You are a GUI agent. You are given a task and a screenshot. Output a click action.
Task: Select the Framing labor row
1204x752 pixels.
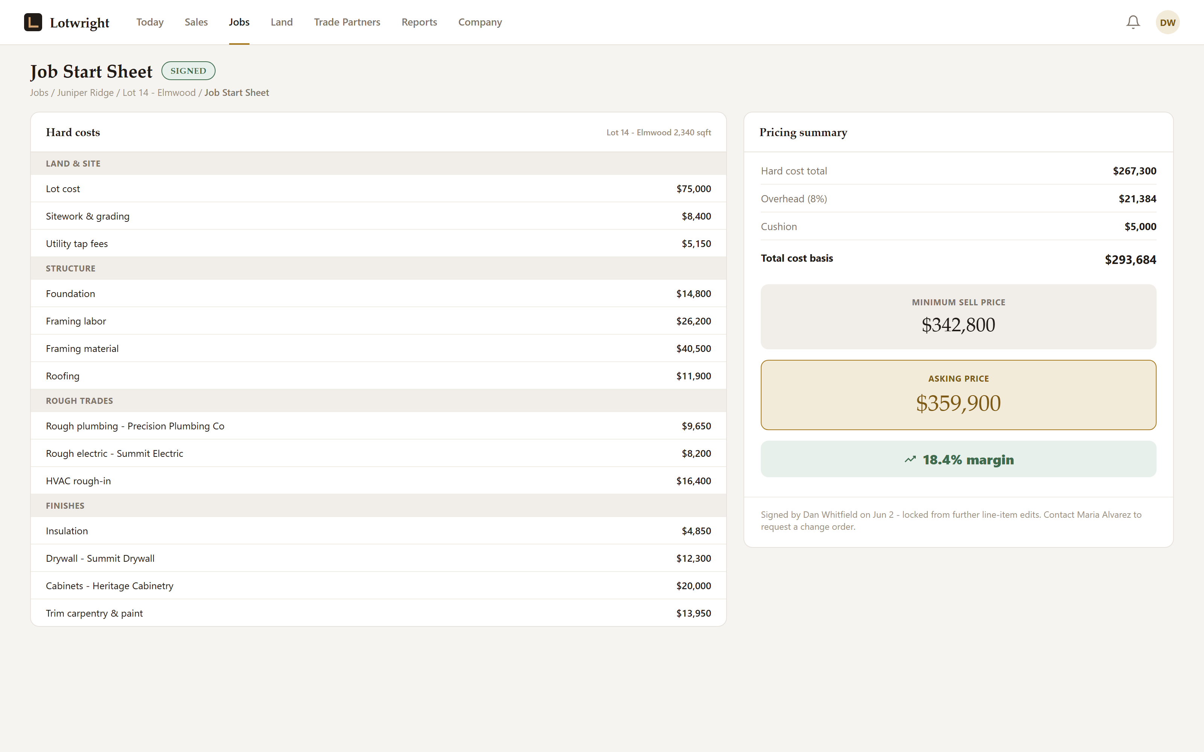pyautogui.click(x=378, y=321)
